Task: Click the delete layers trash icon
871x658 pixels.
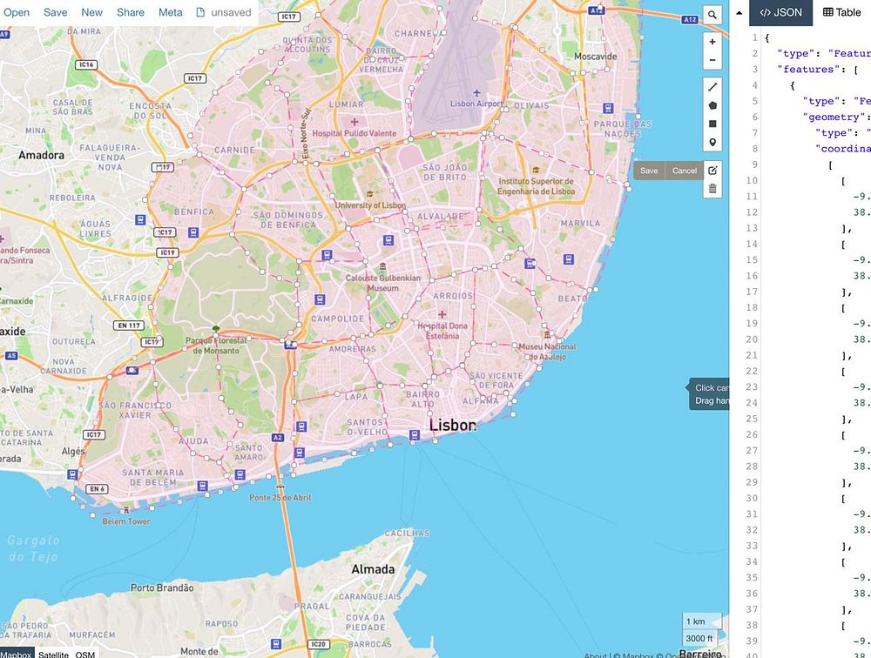Action: 712,189
